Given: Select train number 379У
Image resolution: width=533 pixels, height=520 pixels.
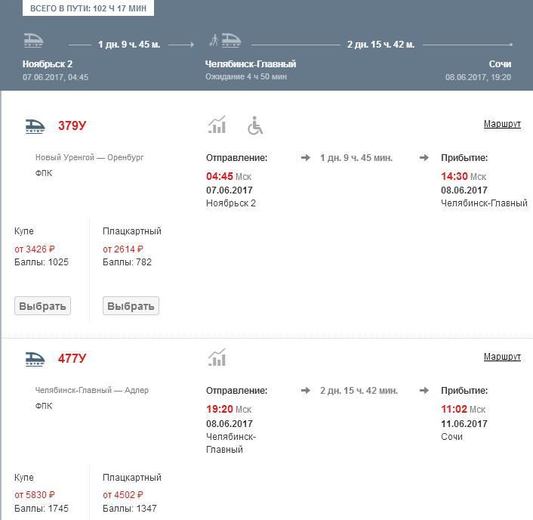Looking at the screenshot, I should [72, 126].
